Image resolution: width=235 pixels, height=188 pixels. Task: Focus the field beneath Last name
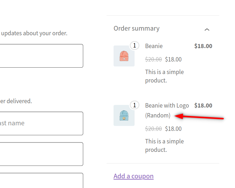click(41, 154)
